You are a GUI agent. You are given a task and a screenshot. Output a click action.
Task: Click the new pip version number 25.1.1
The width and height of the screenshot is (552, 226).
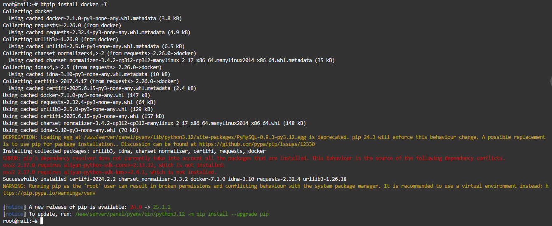pyautogui.click(x=162, y=207)
